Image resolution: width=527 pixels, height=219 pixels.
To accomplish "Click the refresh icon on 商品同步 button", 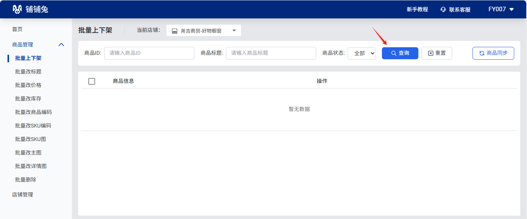I will [482, 53].
